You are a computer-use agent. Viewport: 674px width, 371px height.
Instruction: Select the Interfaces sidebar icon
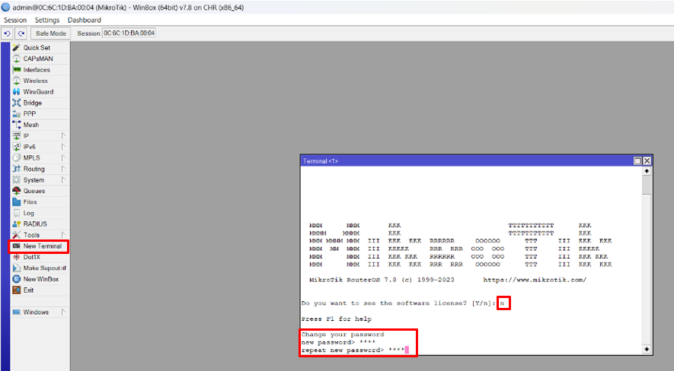pyautogui.click(x=17, y=70)
